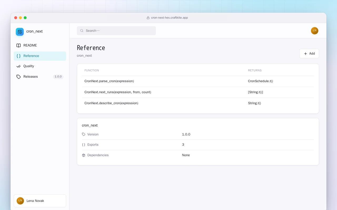Select CronNext.describe_cron(expression) row

click(x=198, y=103)
